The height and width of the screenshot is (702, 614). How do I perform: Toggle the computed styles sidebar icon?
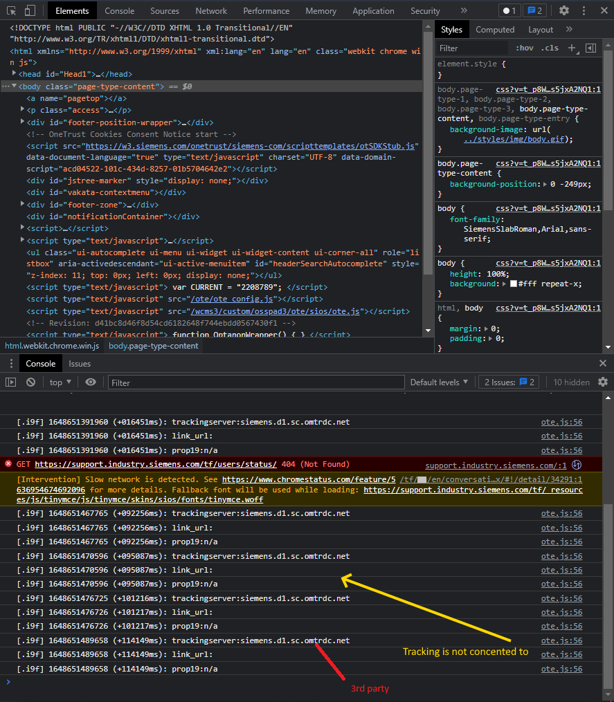tap(590, 48)
